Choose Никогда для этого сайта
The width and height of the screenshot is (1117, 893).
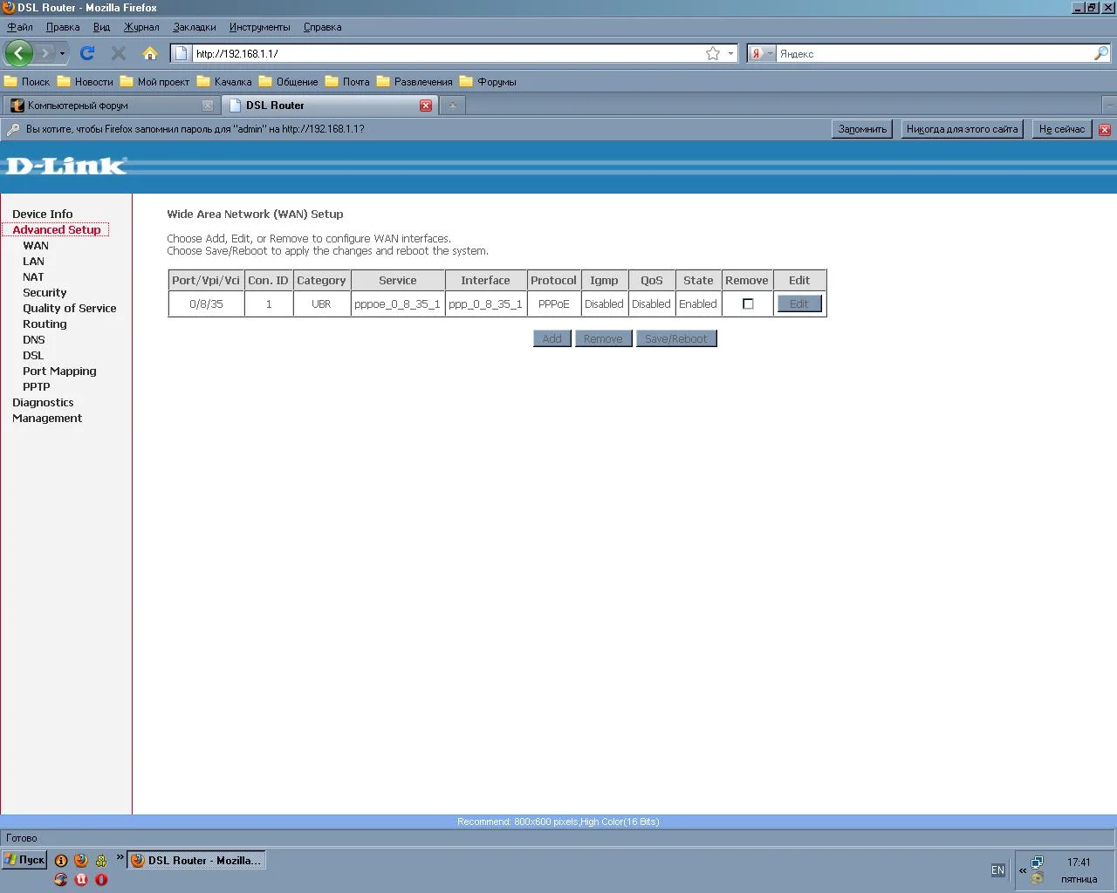[x=962, y=129]
